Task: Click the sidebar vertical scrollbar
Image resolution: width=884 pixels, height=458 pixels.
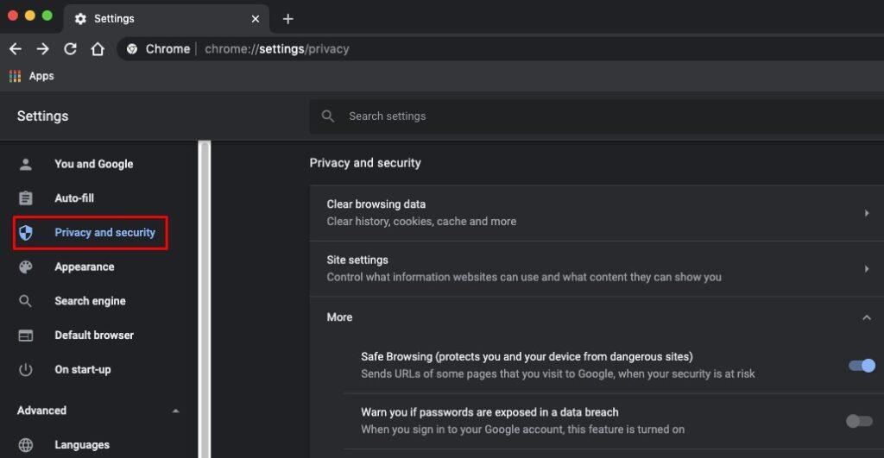Action: coord(205,299)
